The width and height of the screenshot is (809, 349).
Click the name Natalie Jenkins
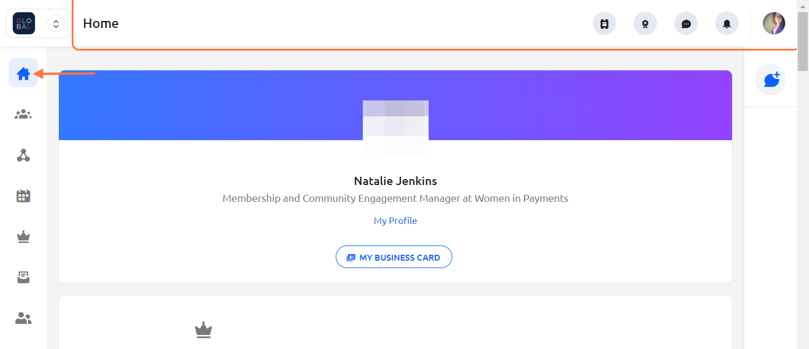tap(396, 181)
